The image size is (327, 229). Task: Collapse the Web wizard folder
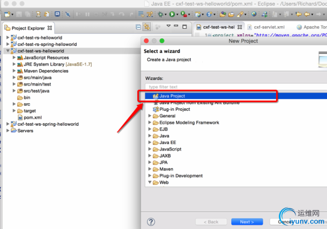pyautogui.click(x=150, y=182)
